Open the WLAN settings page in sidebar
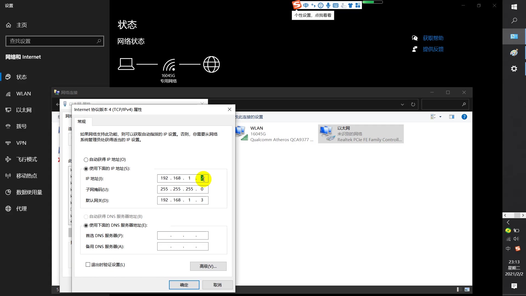The height and width of the screenshot is (296, 526). point(24,94)
